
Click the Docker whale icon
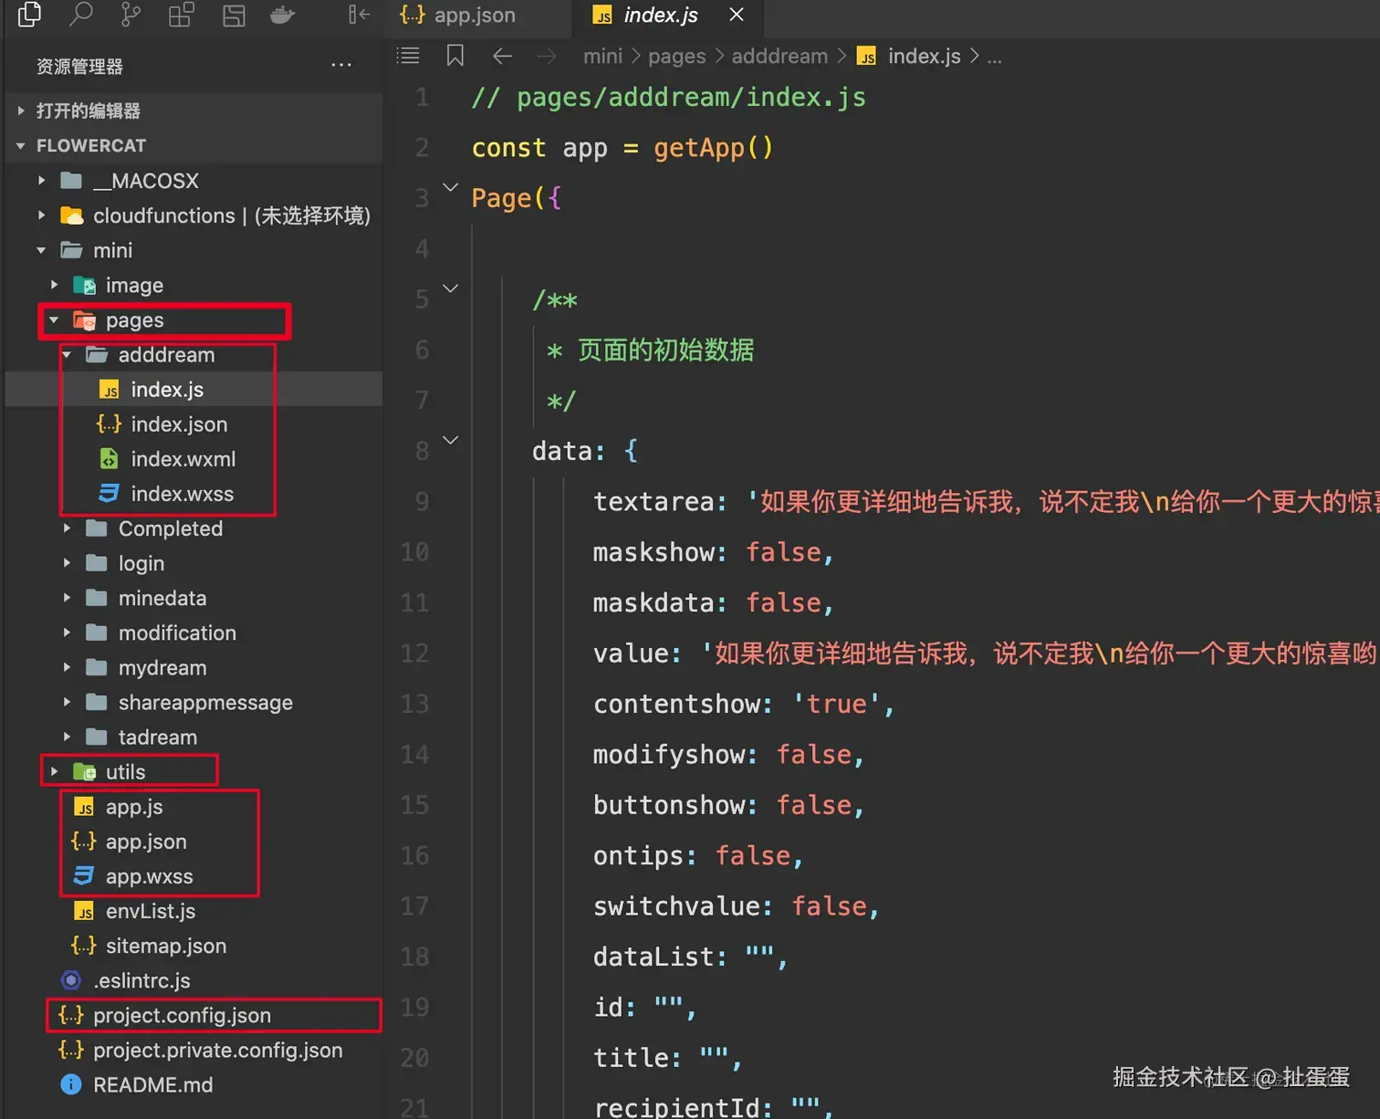pyautogui.click(x=282, y=15)
